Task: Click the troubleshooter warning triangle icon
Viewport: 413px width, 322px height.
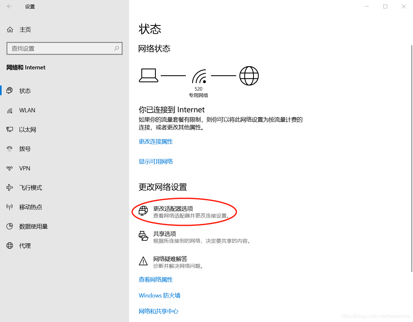Action: (x=143, y=261)
